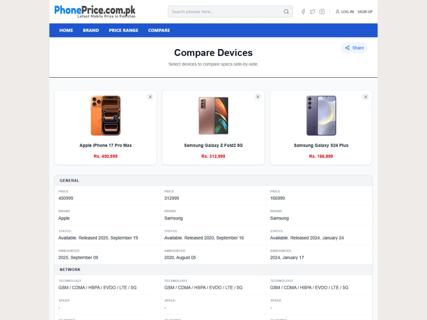Click the Rs. 312,999 price

[213, 156]
